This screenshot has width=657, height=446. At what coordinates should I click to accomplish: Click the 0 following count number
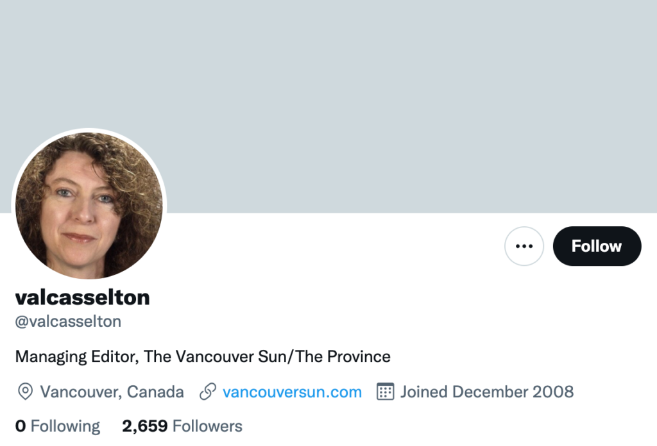pyautogui.click(x=21, y=426)
